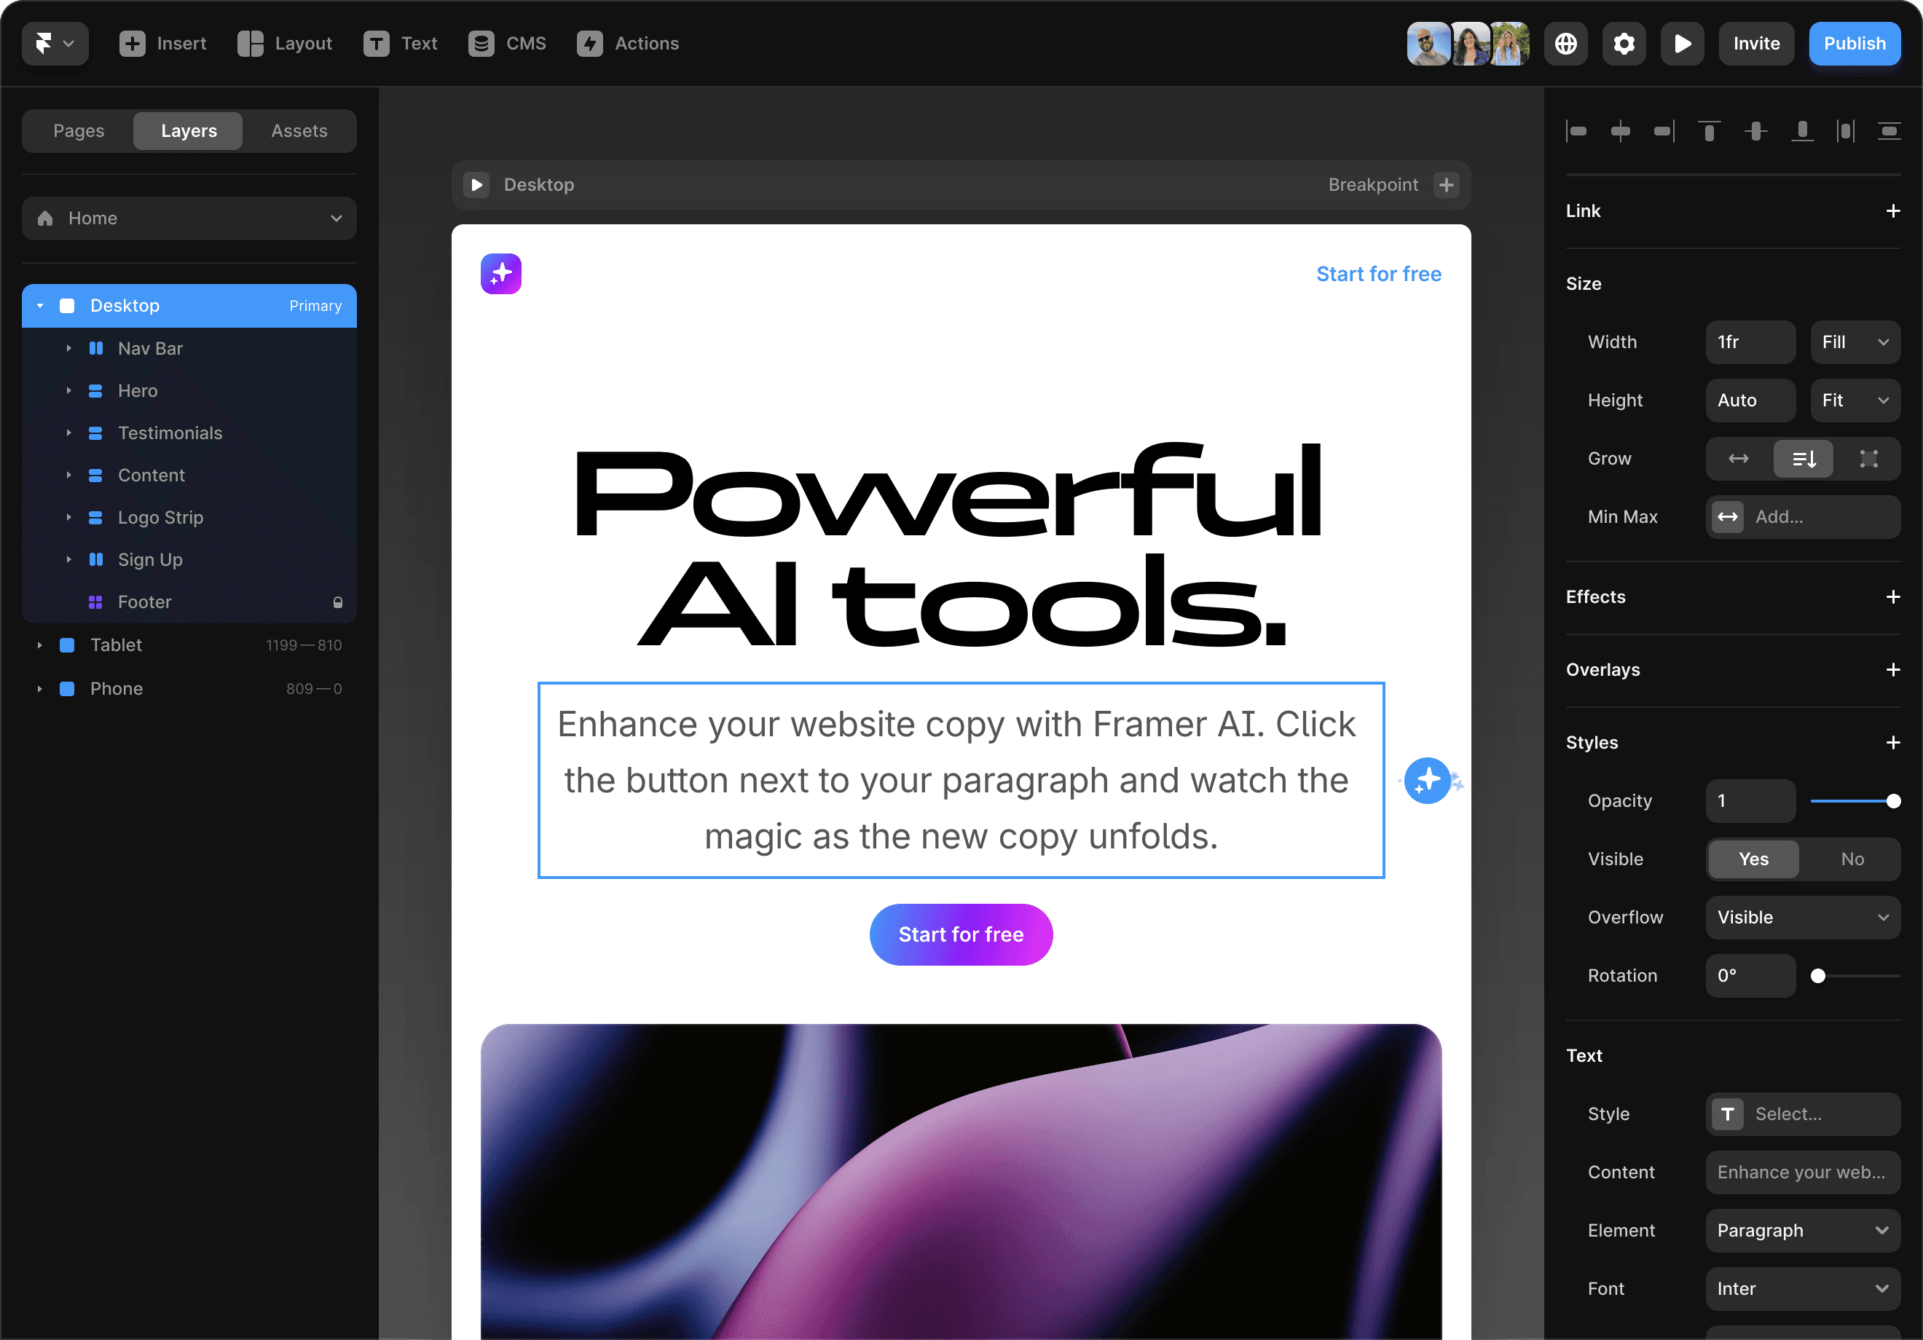Screen dimensions: 1923x1340
Task: Open the Actions panel
Action: click(627, 44)
